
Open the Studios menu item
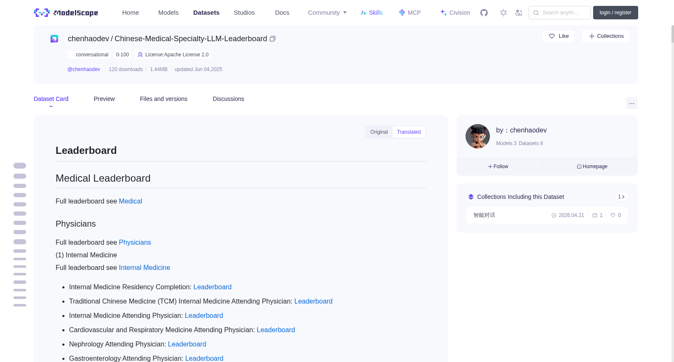pyautogui.click(x=244, y=13)
